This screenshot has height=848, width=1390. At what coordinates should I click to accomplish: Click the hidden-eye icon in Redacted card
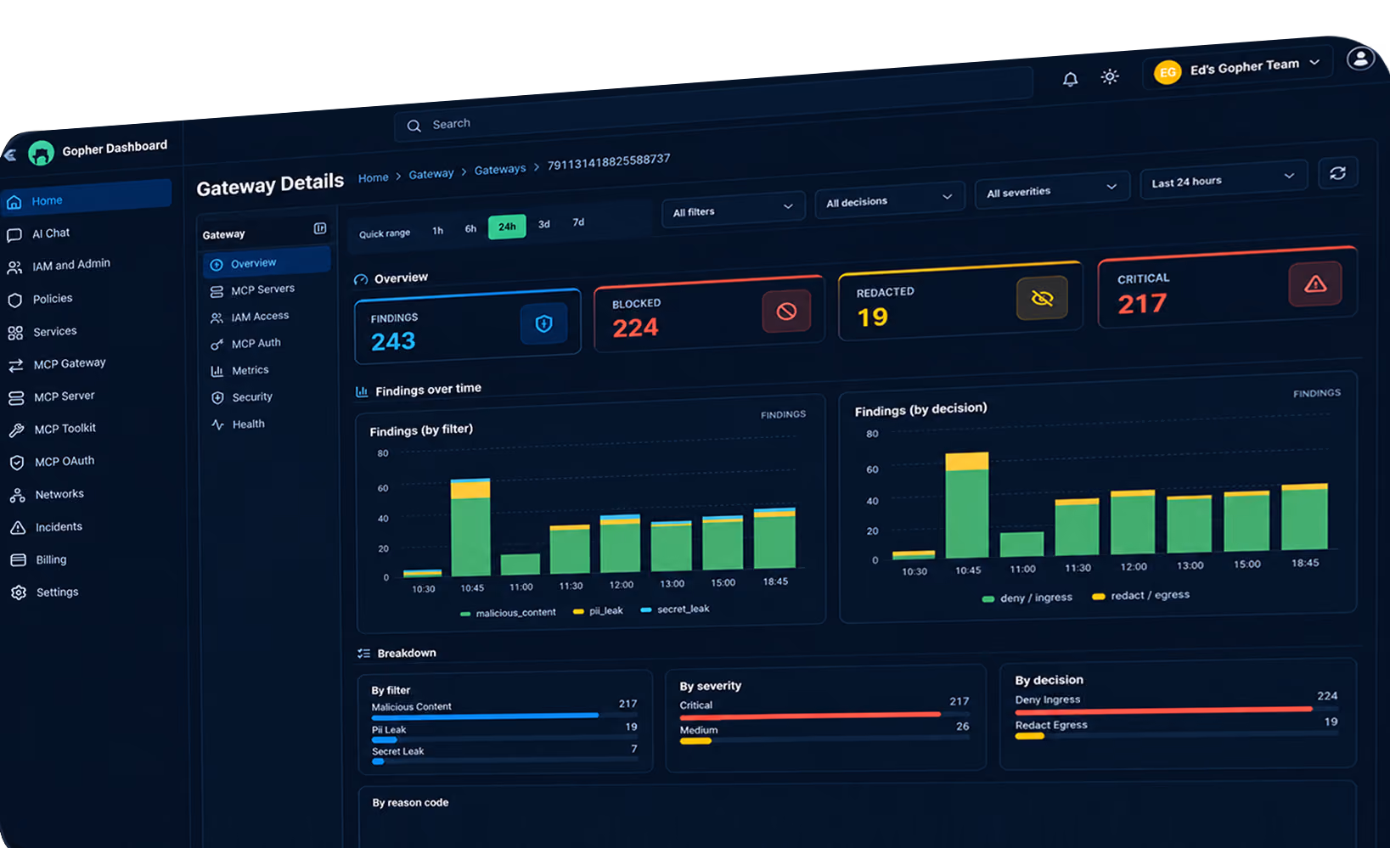(x=1042, y=298)
